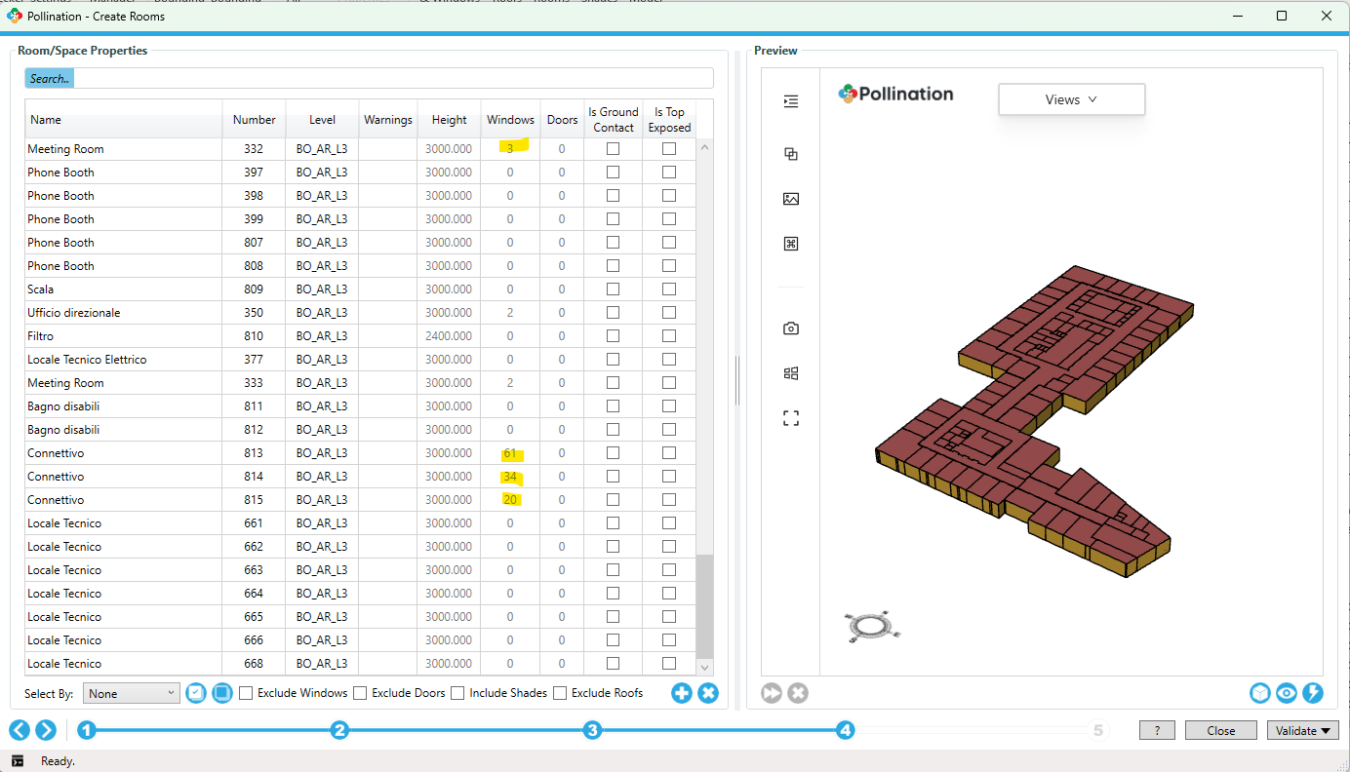Click the eye preview icon at bottom right
This screenshot has height=772, width=1350.
[x=1286, y=693]
